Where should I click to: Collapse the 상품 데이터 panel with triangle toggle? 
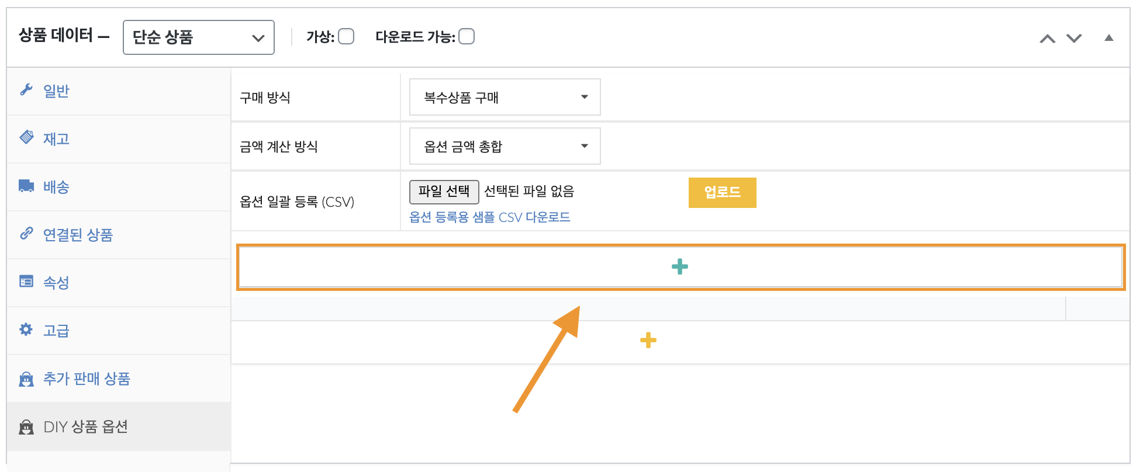[x=1108, y=38]
